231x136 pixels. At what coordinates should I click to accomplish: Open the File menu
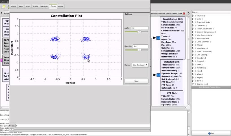(x=3, y=2)
